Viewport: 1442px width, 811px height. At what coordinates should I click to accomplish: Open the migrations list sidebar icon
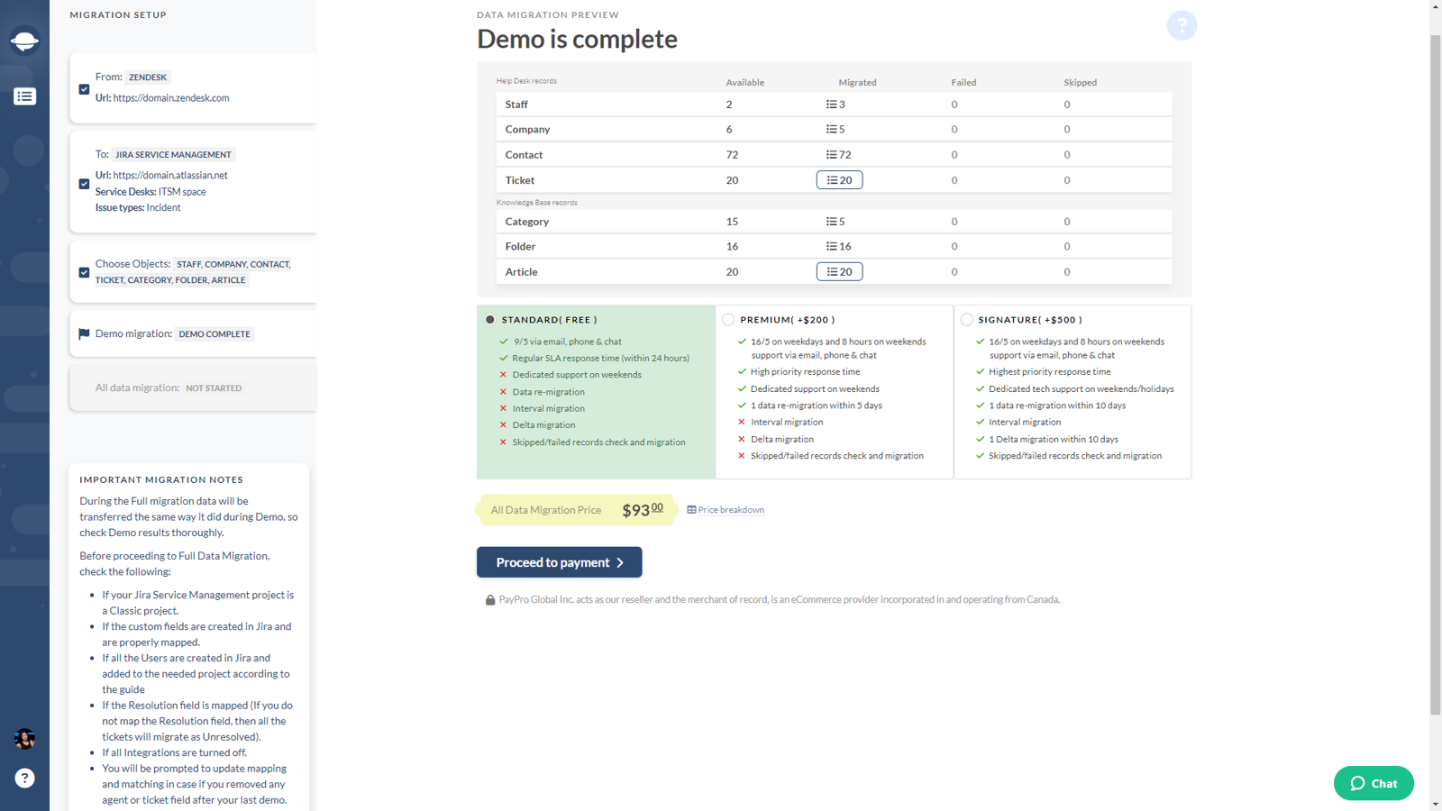pyautogui.click(x=24, y=96)
